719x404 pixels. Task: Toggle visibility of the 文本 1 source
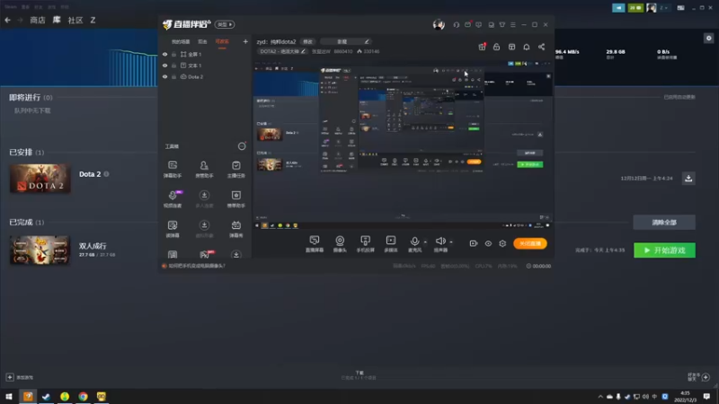tap(165, 66)
